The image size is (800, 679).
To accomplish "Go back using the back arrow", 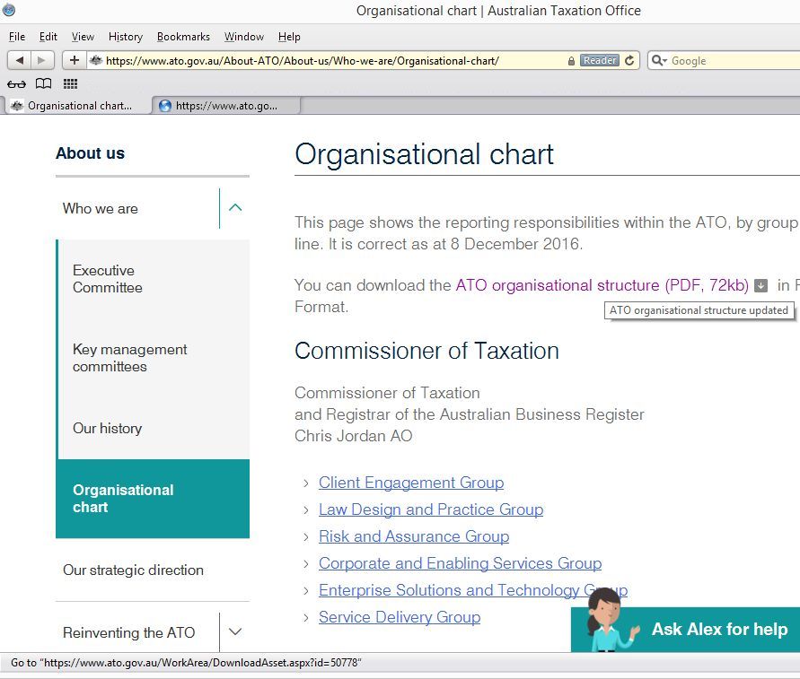I will click(x=21, y=60).
